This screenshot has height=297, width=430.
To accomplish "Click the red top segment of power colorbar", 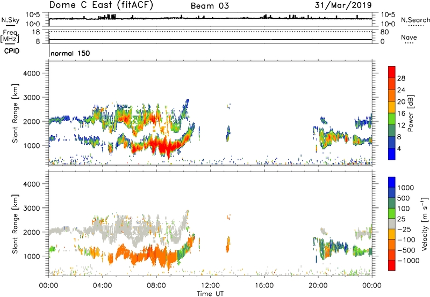I will click(x=392, y=72).
